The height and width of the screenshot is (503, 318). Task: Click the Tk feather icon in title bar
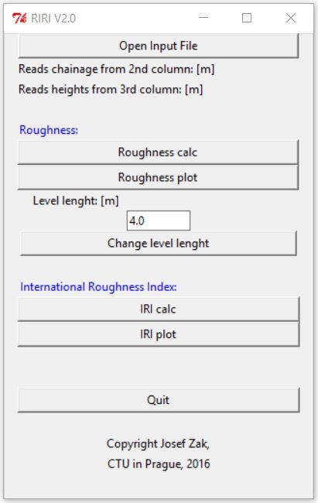(19, 19)
